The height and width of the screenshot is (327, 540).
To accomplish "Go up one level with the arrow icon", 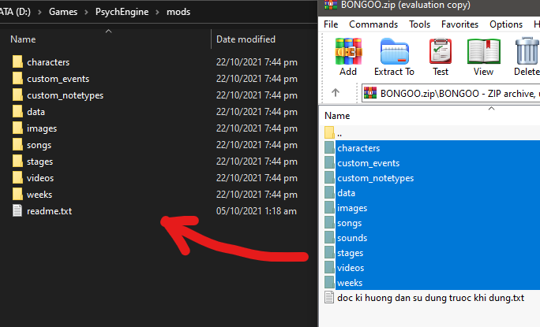I will [x=336, y=92].
